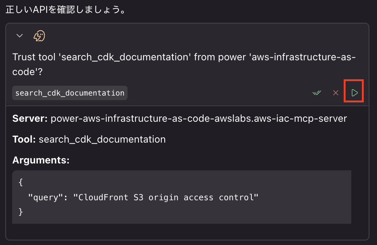Trust the tool with double-check icon
The image size is (377, 245).
coord(316,93)
